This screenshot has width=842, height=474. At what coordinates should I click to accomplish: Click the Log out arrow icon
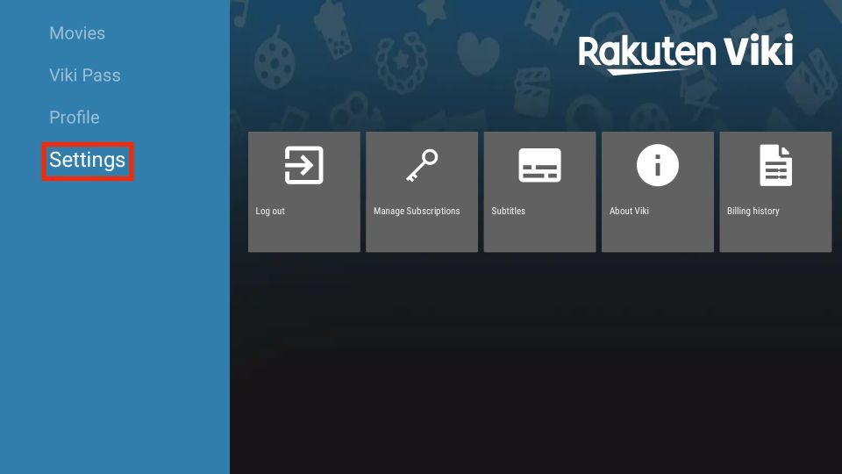tap(304, 165)
